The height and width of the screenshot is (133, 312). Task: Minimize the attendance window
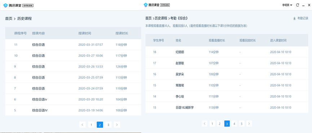click(303, 5)
